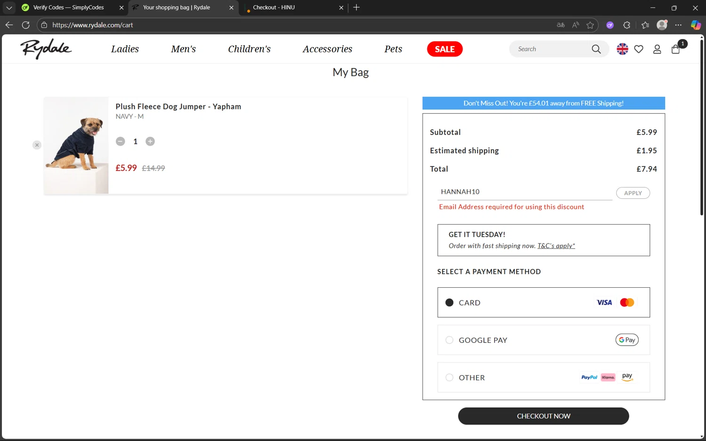Open the shopping bag icon
706x441 pixels.
tap(676, 49)
